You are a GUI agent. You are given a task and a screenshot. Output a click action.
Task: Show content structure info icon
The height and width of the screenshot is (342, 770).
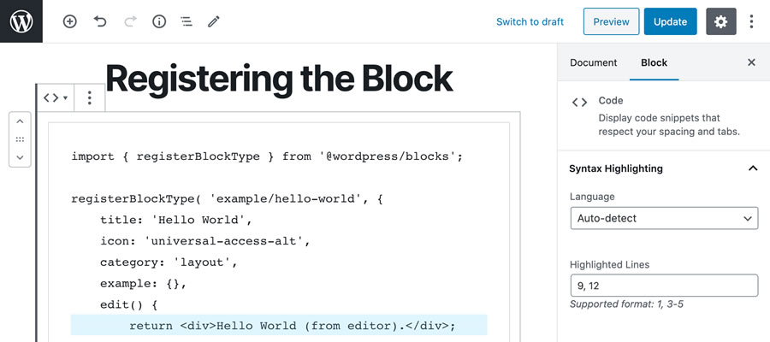(x=158, y=21)
